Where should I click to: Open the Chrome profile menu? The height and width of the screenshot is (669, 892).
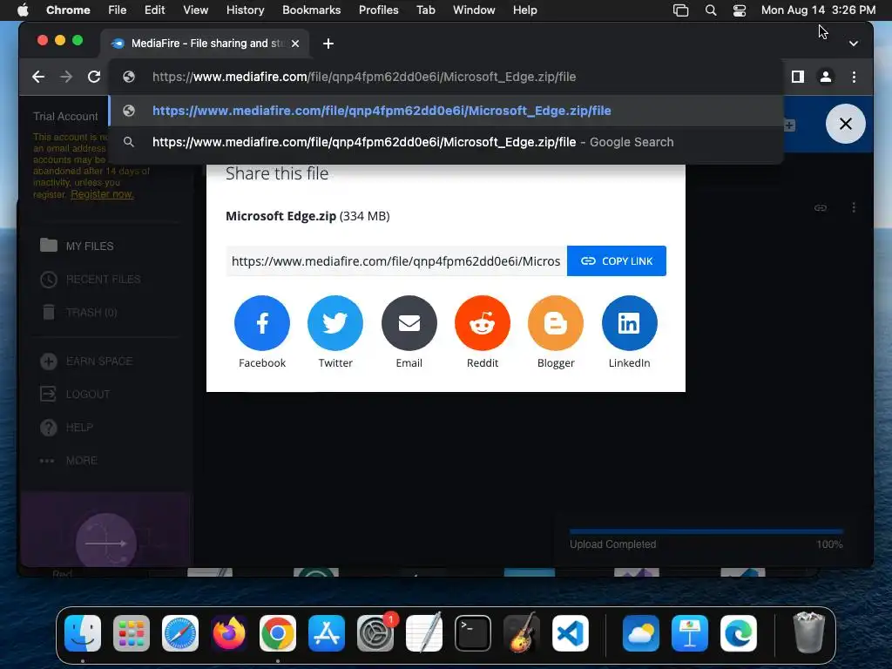(x=826, y=77)
